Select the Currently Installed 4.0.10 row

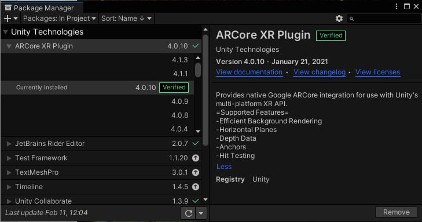pos(97,88)
